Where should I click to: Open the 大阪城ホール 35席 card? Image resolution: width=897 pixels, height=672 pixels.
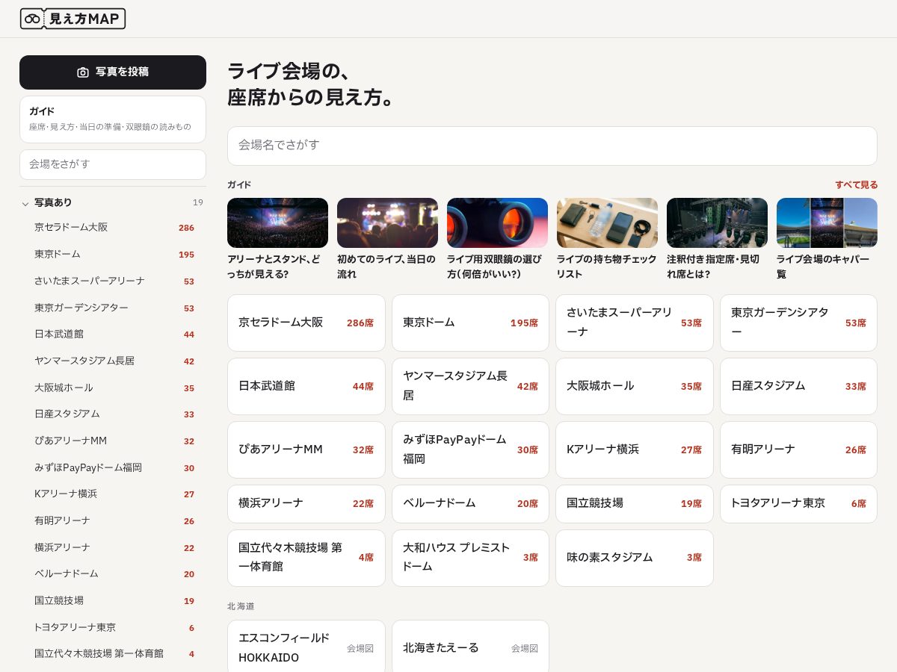[635, 387]
